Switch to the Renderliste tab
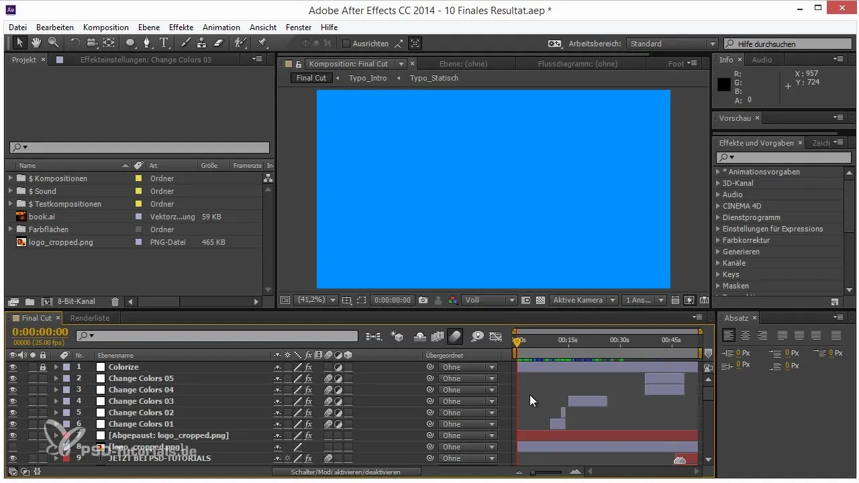 pos(90,318)
